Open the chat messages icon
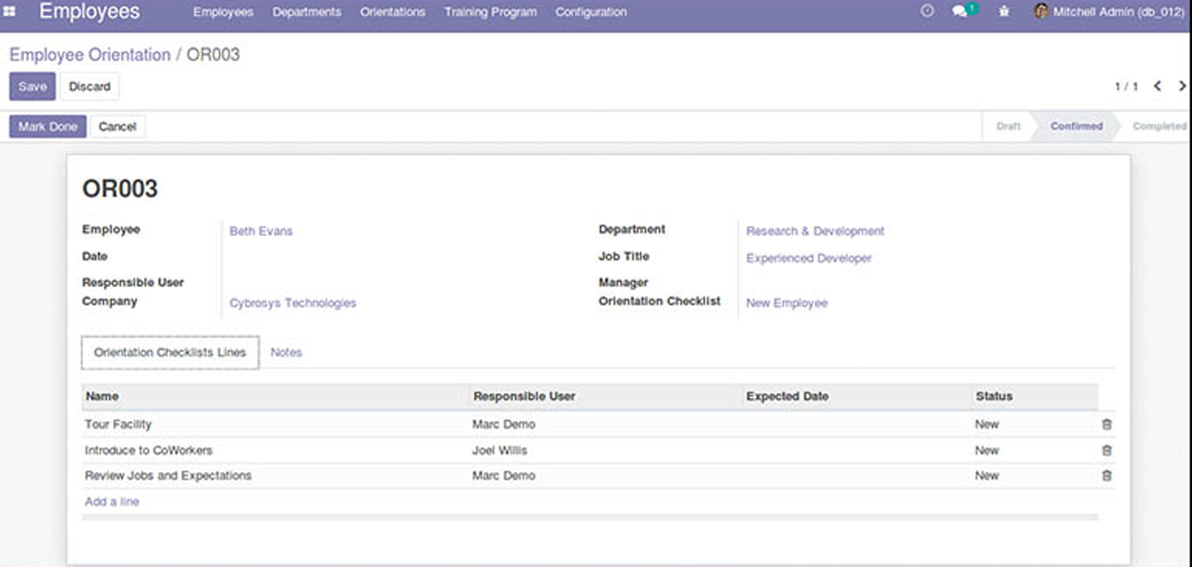Image resolution: width=1192 pixels, height=567 pixels. coord(960,12)
